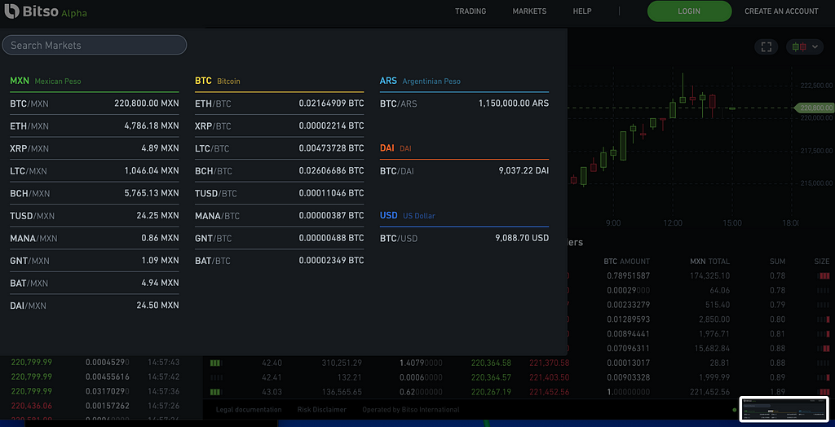The image size is (835, 427).
Task: Select the BCH/BTC market
Action: 279,171
